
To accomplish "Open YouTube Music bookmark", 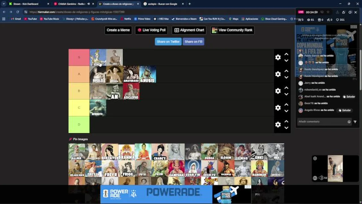I will click(x=50, y=19).
